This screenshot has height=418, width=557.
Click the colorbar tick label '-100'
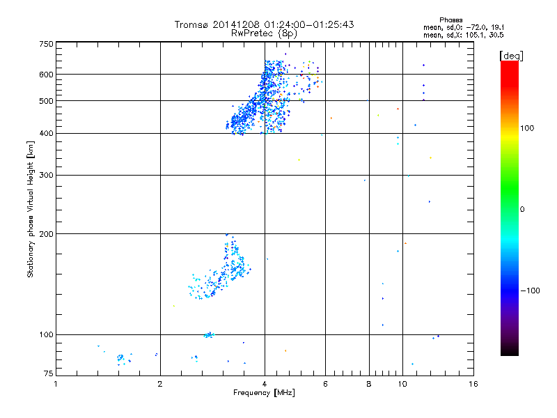pyautogui.click(x=530, y=291)
